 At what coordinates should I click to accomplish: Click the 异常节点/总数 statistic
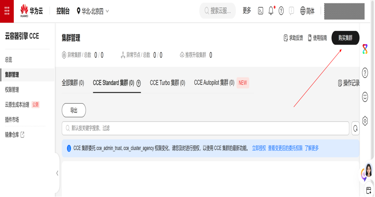tap(141, 55)
